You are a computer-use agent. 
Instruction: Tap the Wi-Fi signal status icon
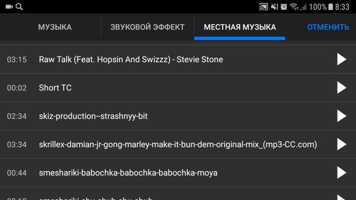pyautogui.click(x=294, y=7)
